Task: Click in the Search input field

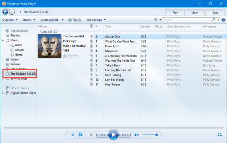Action: click(187, 20)
